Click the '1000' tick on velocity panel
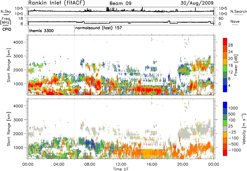247x171 pixels. pos(18,148)
